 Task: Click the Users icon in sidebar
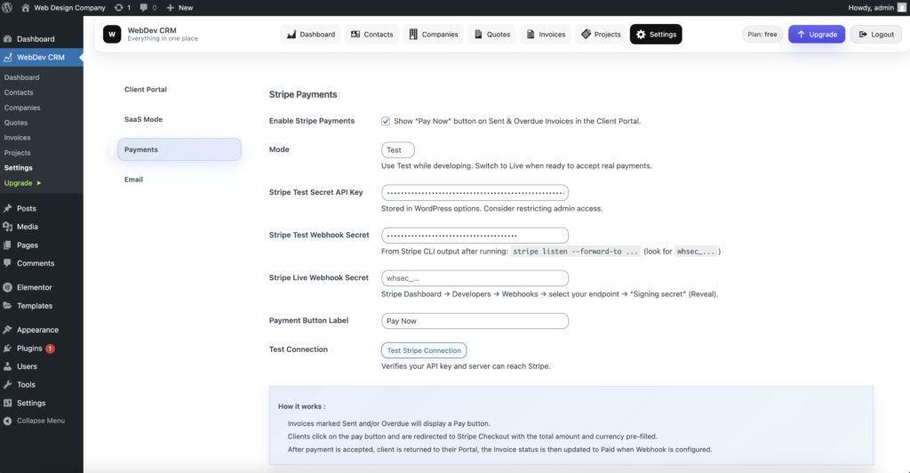tap(7, 366)
